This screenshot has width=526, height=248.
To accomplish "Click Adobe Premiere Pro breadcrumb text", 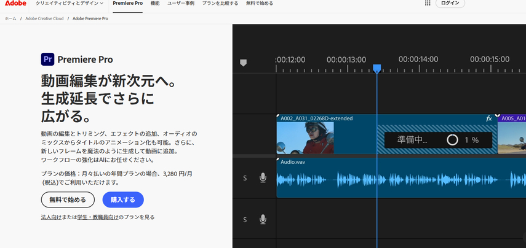I will pyautogui.click(x=90, y=19).
